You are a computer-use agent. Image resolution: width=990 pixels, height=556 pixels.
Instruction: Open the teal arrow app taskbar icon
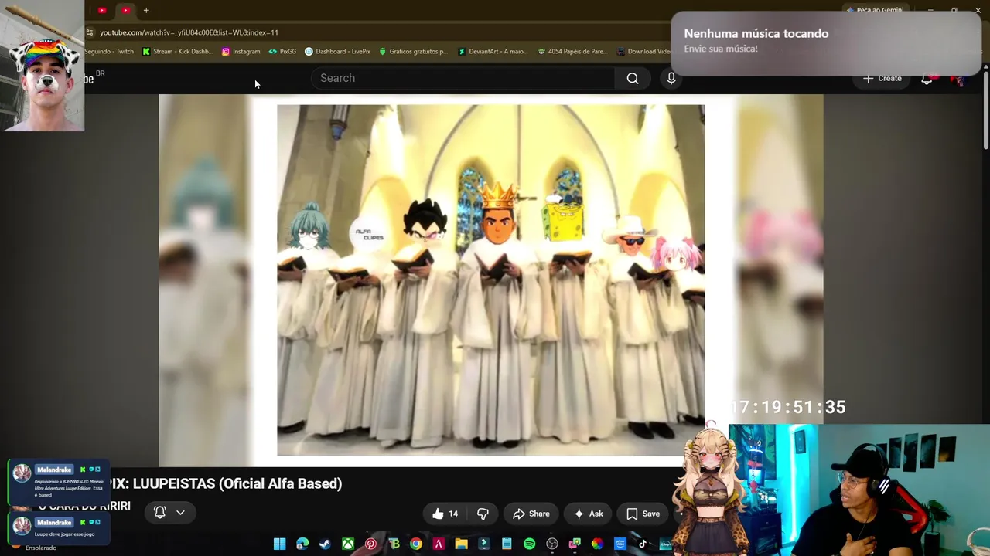484,544
